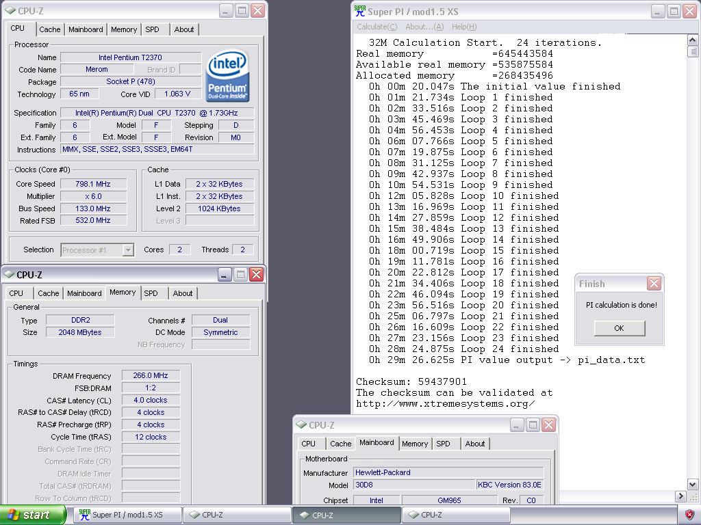Screen dimensions: 701x525
Task: Activate the highlighted second CPU-Z taskbar button
Action: coord(346,515)
